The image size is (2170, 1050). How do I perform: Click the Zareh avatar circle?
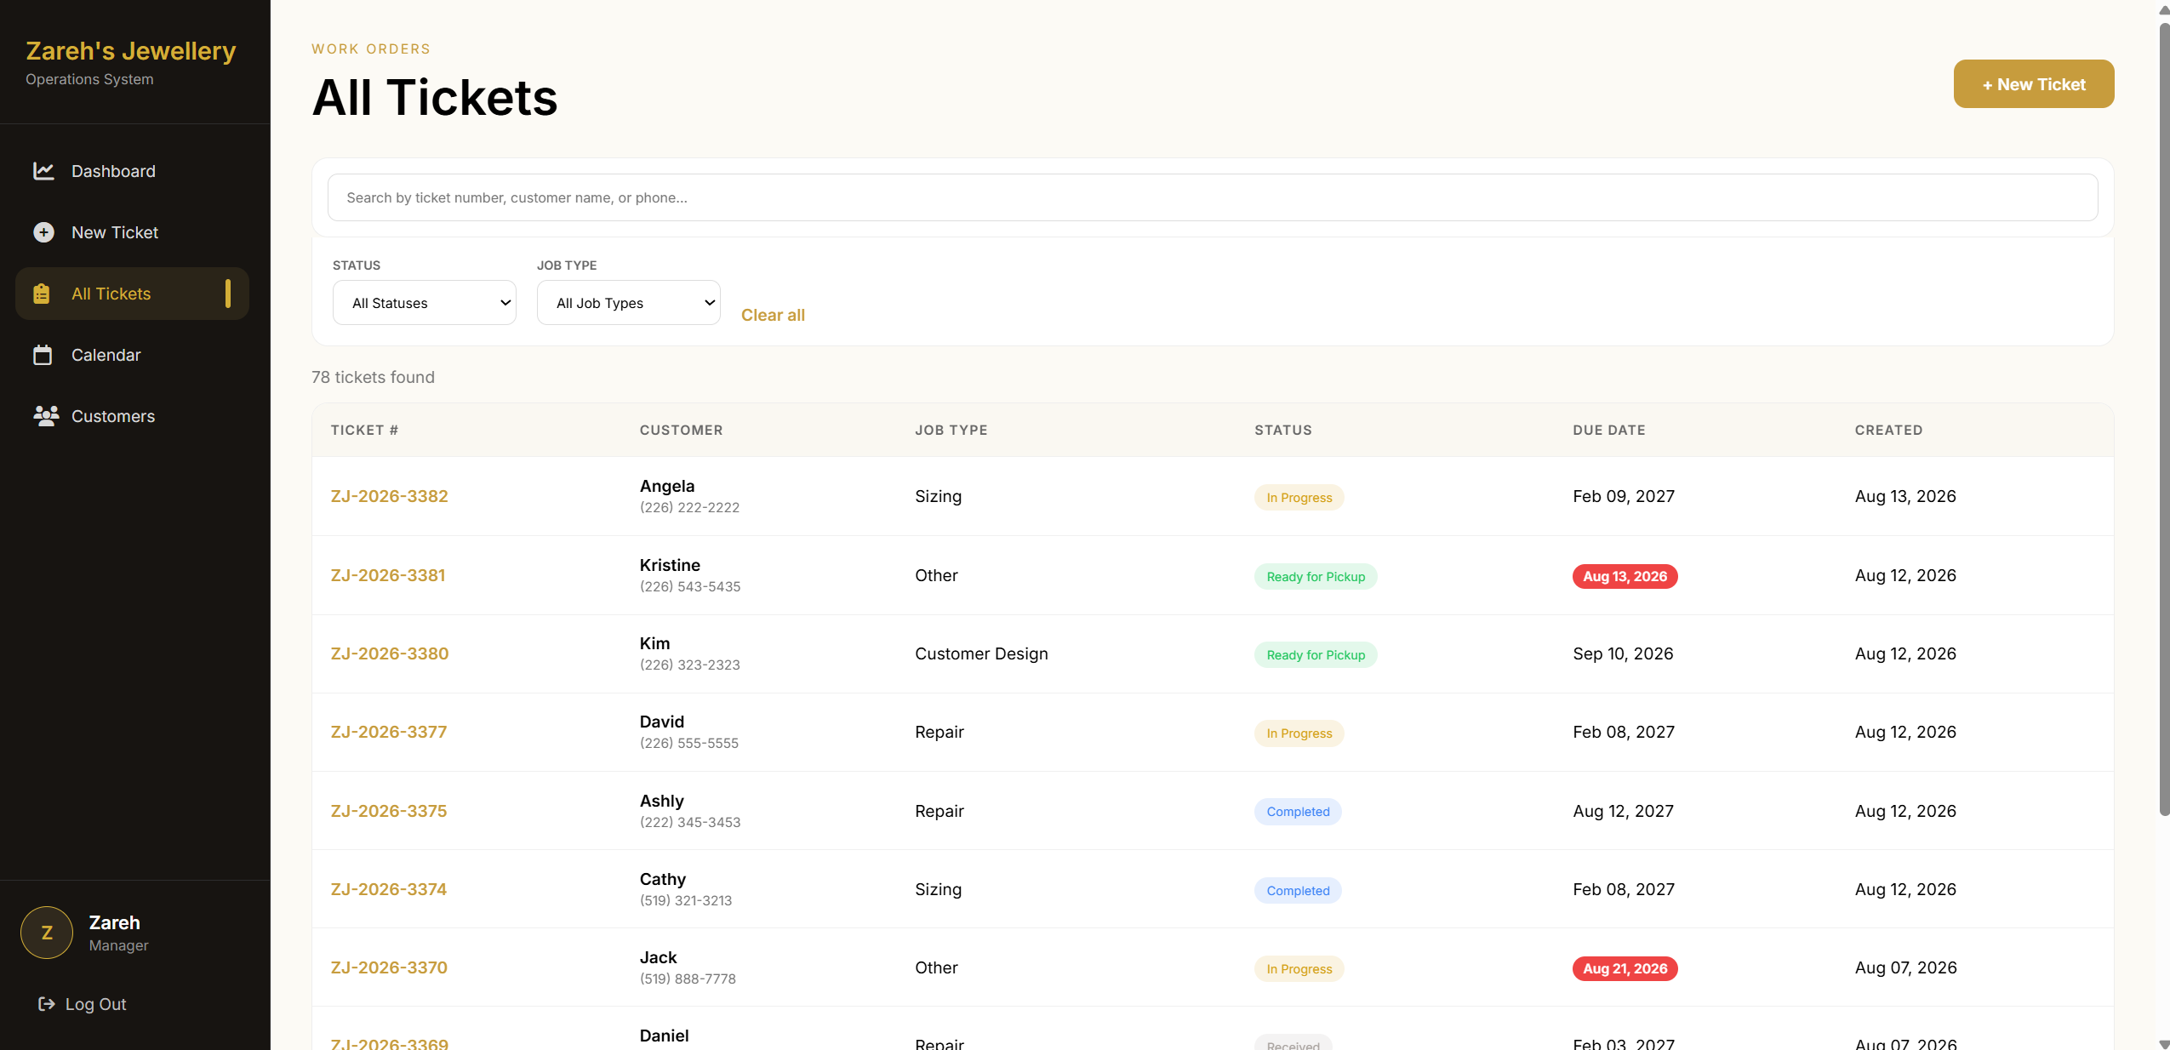click(47, 933)
